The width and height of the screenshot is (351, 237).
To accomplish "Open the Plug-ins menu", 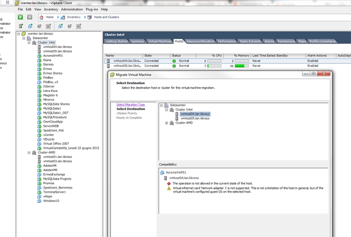I will [x=92, y=9].
